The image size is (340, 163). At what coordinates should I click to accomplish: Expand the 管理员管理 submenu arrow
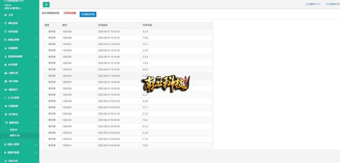click(35, 153)
